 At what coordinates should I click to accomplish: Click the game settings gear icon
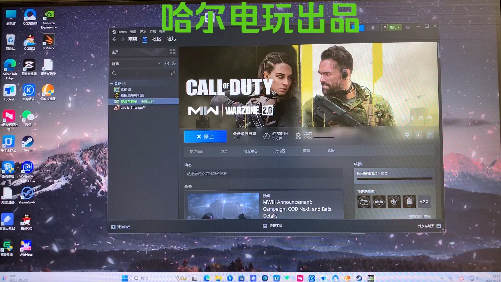pos(407,134)
